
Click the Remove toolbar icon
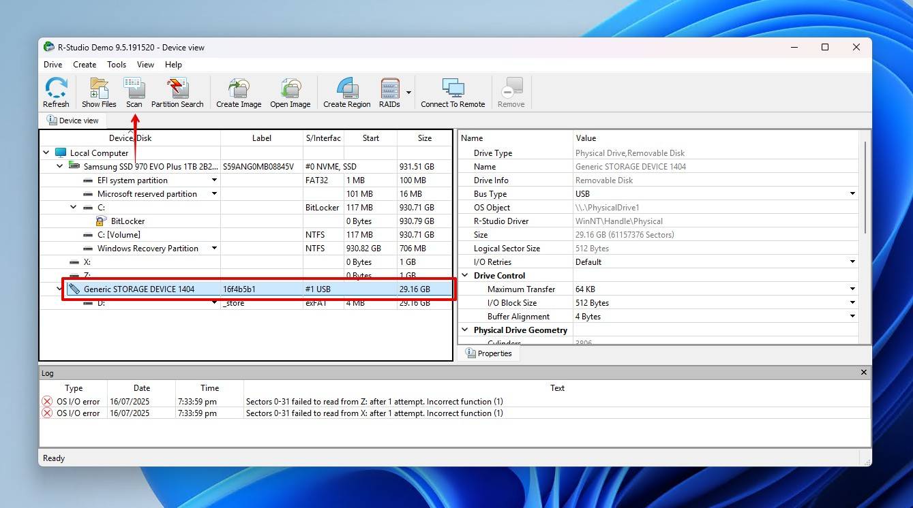point(511,93)
